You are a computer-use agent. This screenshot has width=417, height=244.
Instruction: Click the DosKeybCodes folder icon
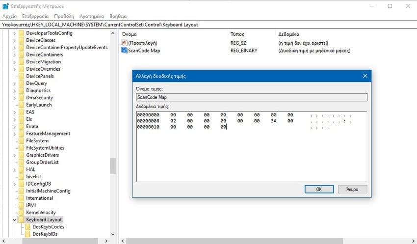pyautogui.click(x=27, y=227)
